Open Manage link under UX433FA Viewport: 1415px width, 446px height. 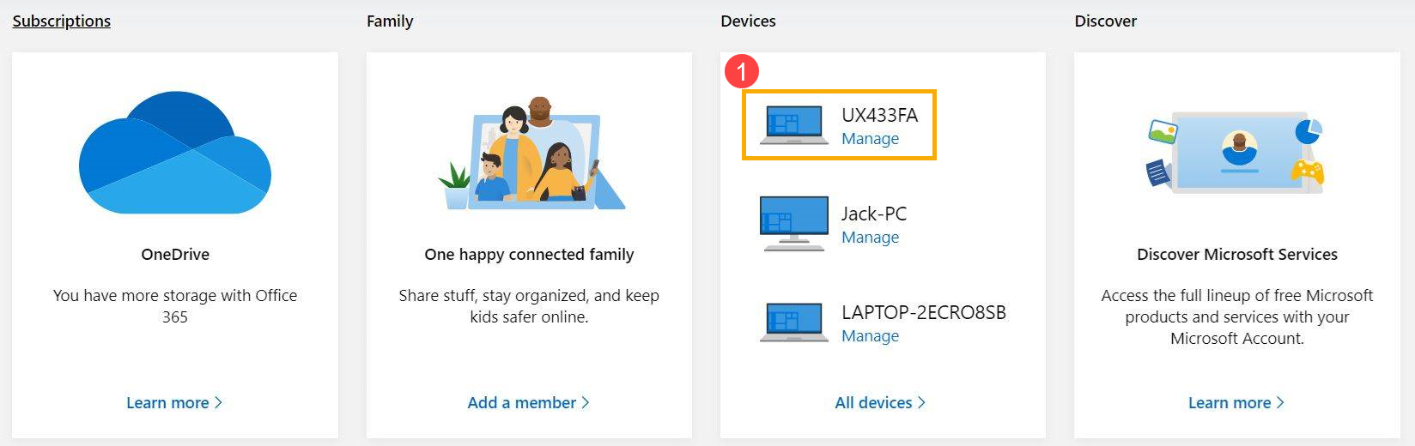pyautogui.click(x=870, y=139)
